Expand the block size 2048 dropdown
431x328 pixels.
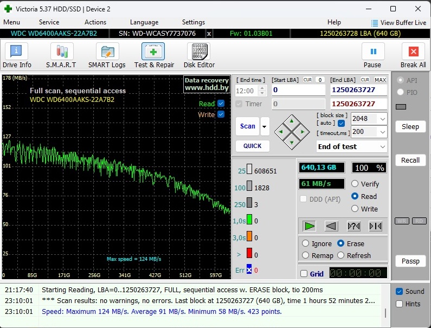[383, 119]
